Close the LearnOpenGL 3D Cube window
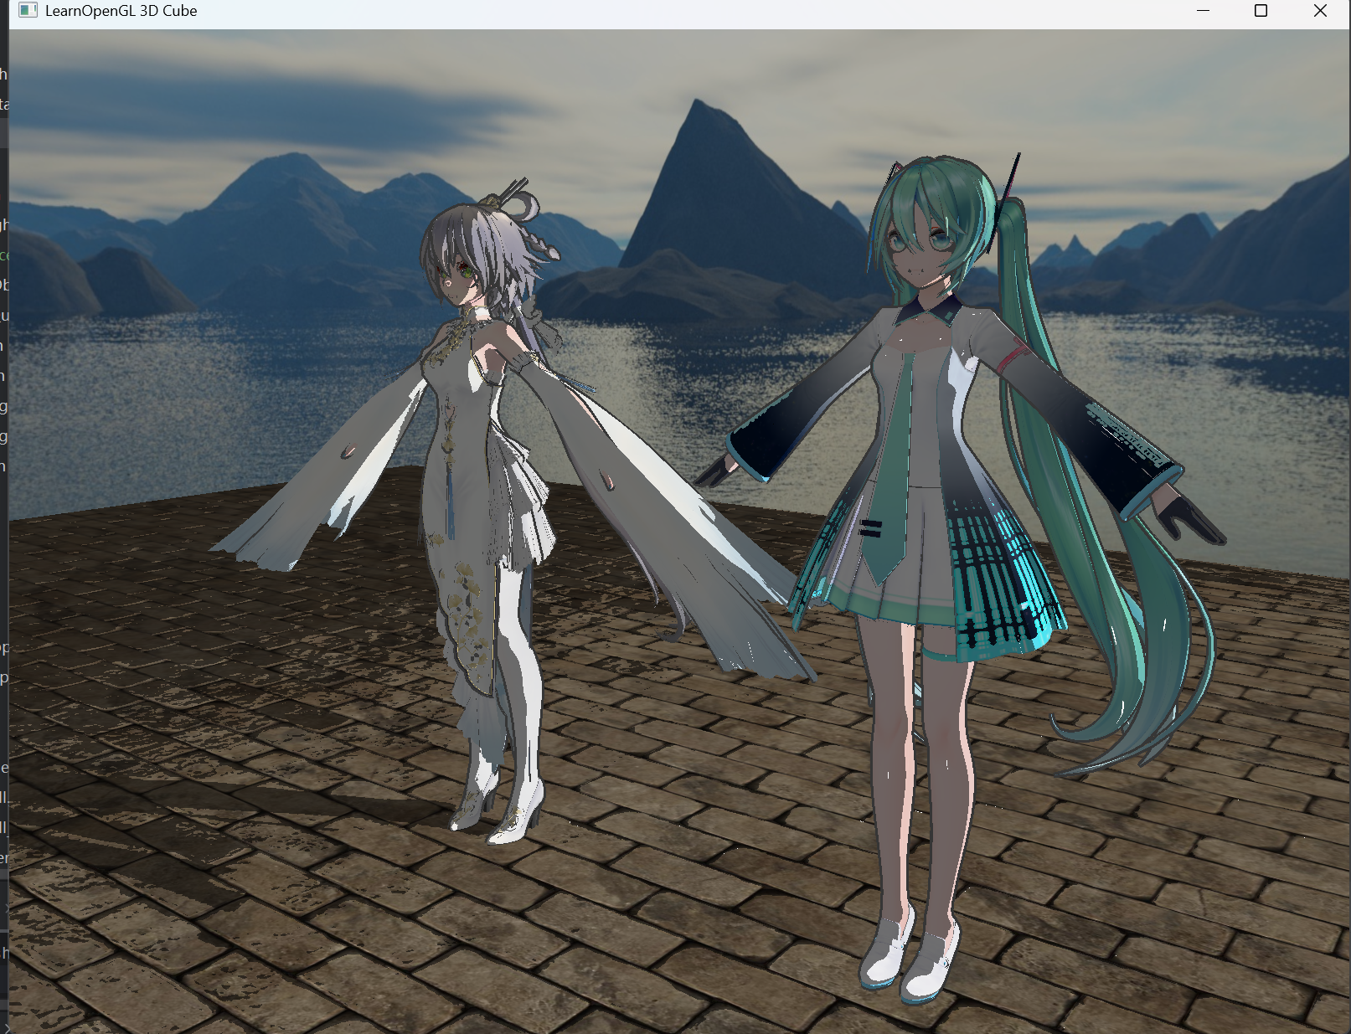1351x1034 pixels. pos(1321,11)
